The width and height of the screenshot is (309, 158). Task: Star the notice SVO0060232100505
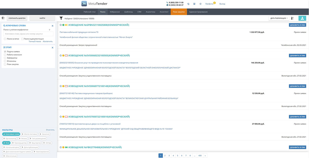(61, 56)
